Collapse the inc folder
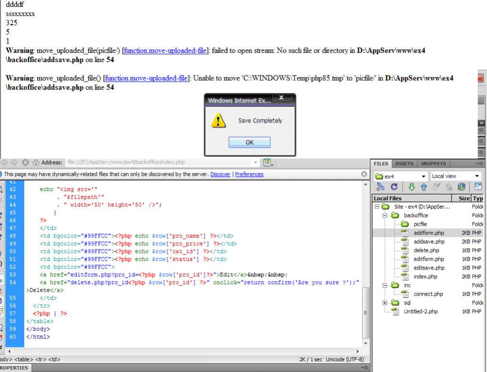Image resolution: width=487 pixels, height=372 pixels. (385, 285)
